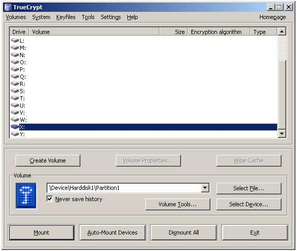Click the drive icon for N:
297x251 pixels.
tap(15, 55)
